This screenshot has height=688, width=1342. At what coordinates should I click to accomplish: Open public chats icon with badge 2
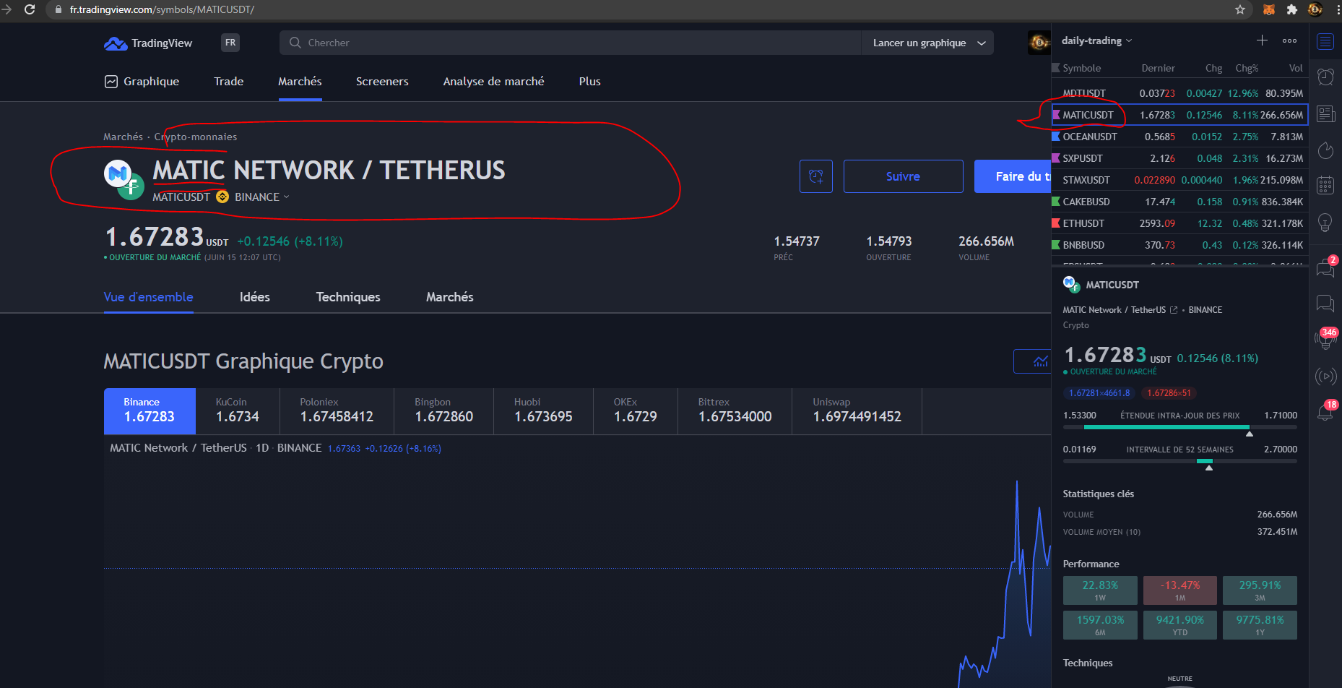[x=1325, y=267]
